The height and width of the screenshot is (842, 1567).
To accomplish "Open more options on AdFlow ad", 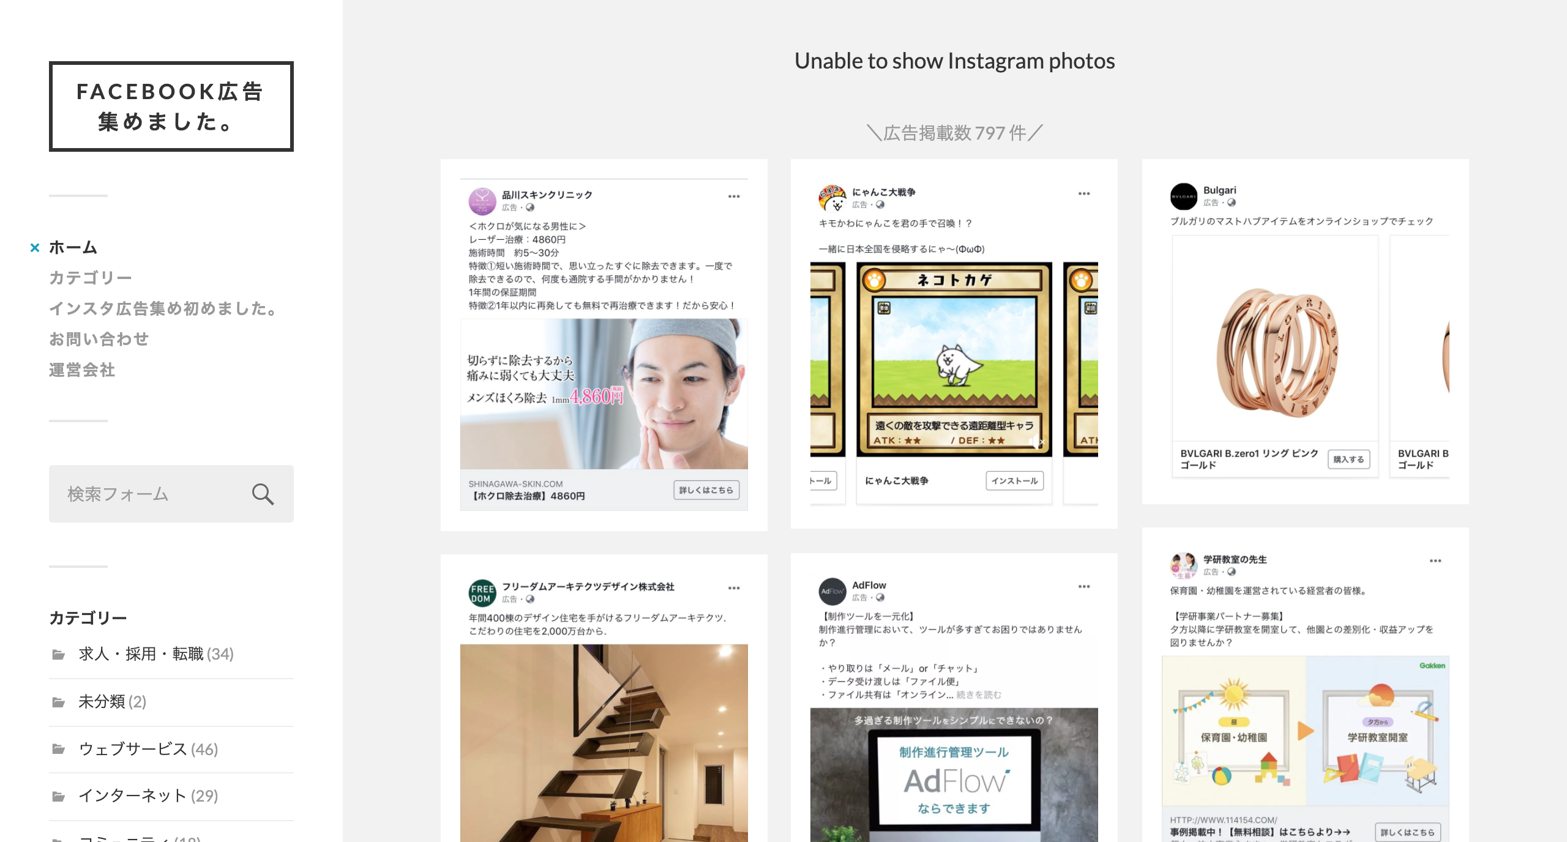I will coord(1084,586).
